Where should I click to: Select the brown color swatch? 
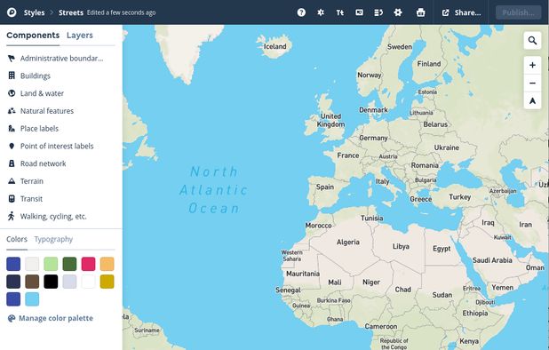pyautogui.click(x=32, y=282)
